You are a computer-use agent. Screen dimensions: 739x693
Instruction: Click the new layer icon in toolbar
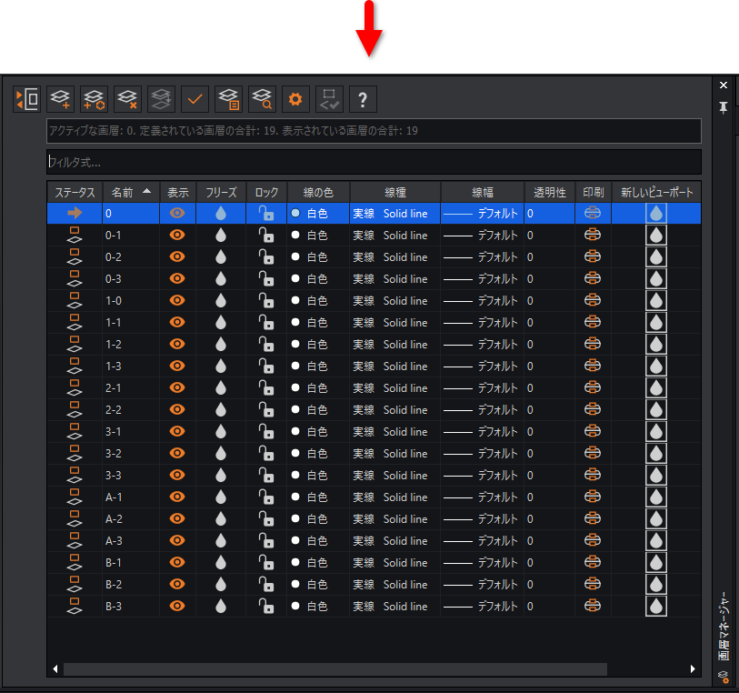60,99
